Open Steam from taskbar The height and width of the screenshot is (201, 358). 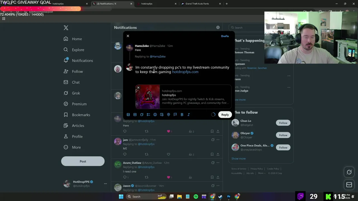click(220, 197)
